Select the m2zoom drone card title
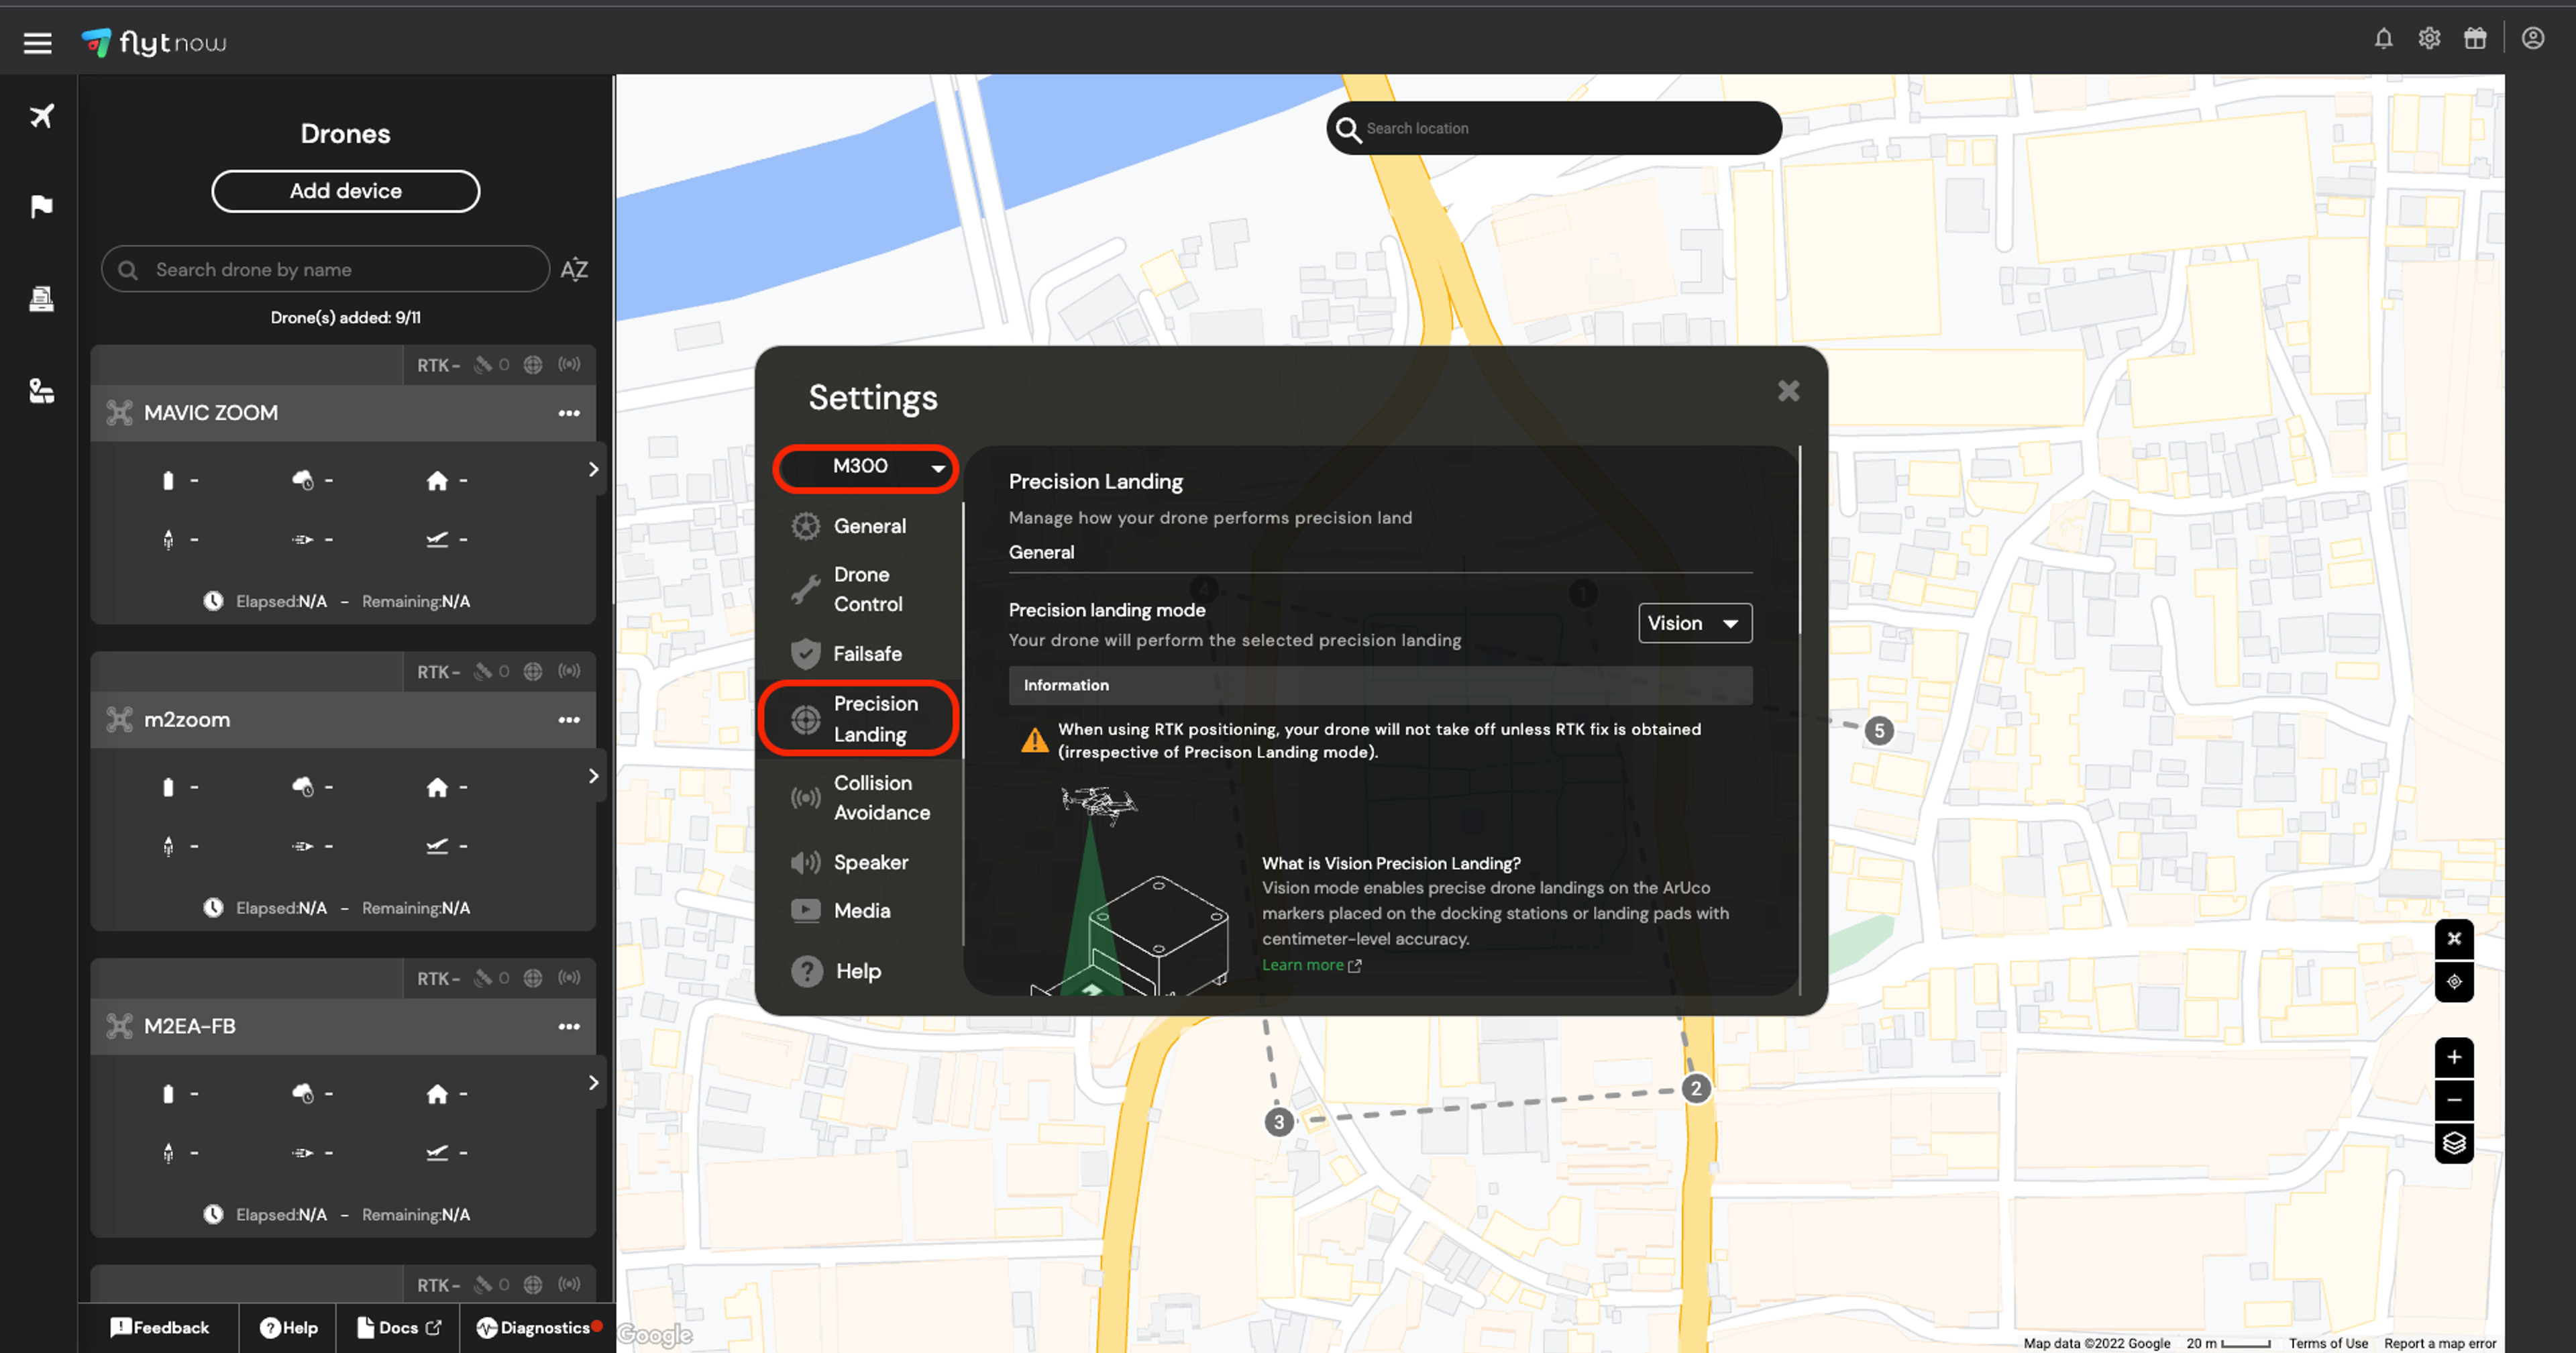Screen dimensions: 2576x1353 [187, 720]
